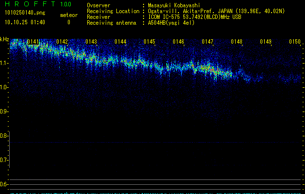Click the 0146 time marker
Image resolution: width=305 pixels, height=194 pixels.
178,42
